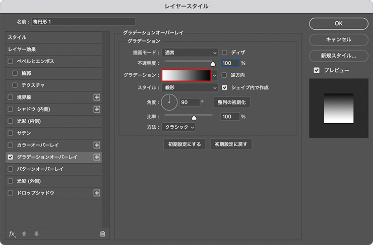
Task: Click the move effect up arrow
Action: tap(24, 233)
